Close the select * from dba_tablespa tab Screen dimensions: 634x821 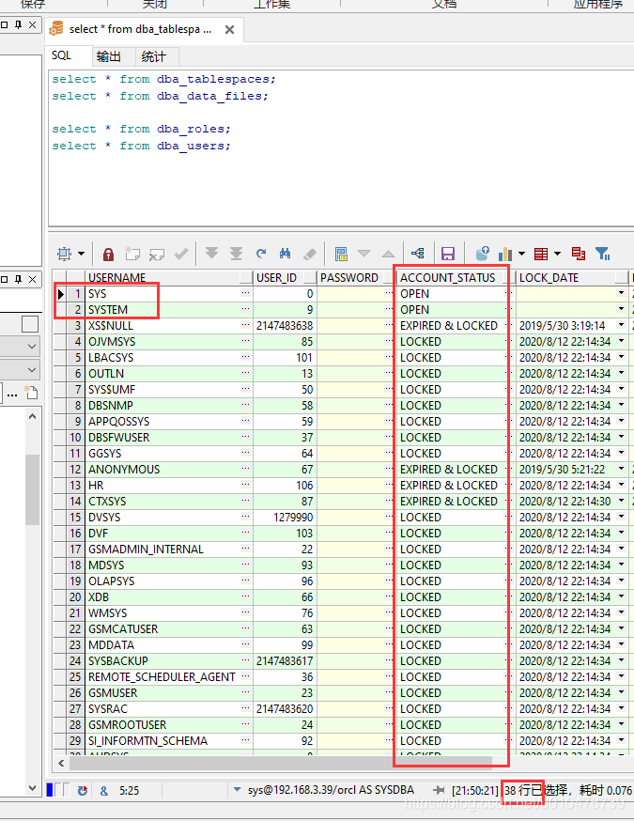(229, 30)
